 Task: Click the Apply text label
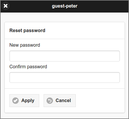pos(28,101)
